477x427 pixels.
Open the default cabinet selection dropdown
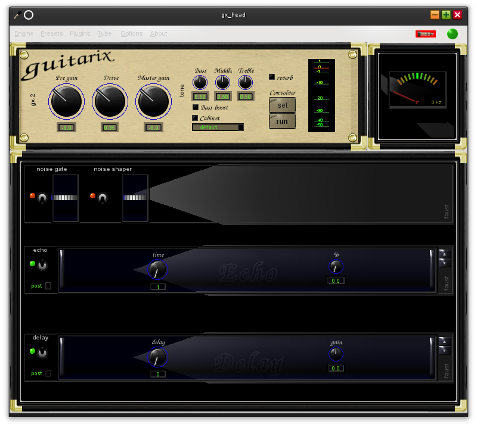[x=218, y=127]
